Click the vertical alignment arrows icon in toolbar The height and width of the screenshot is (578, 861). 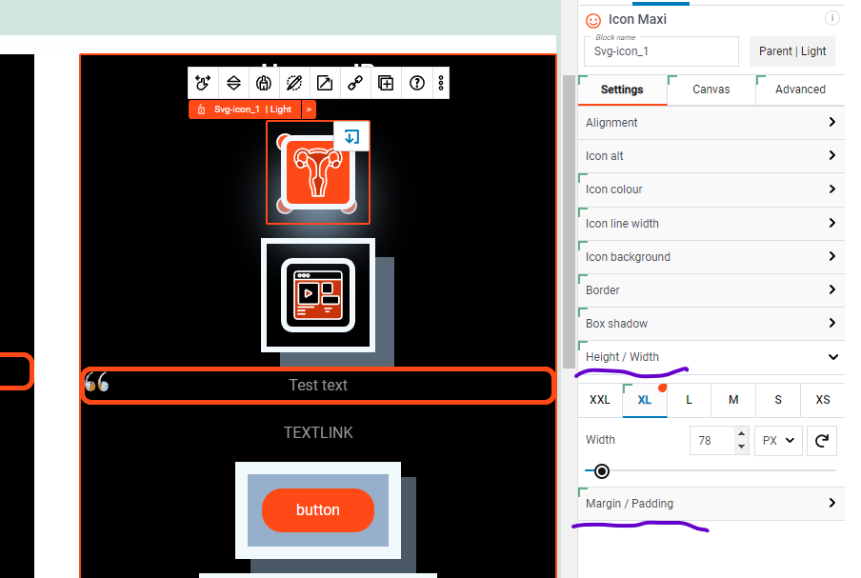pos(233,83)
